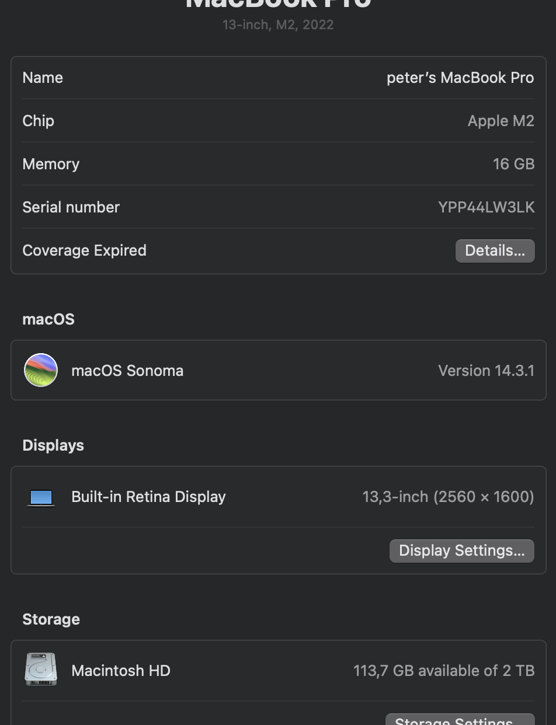Edit the computer name peter's MacBook Pro

tap(460, 78)
